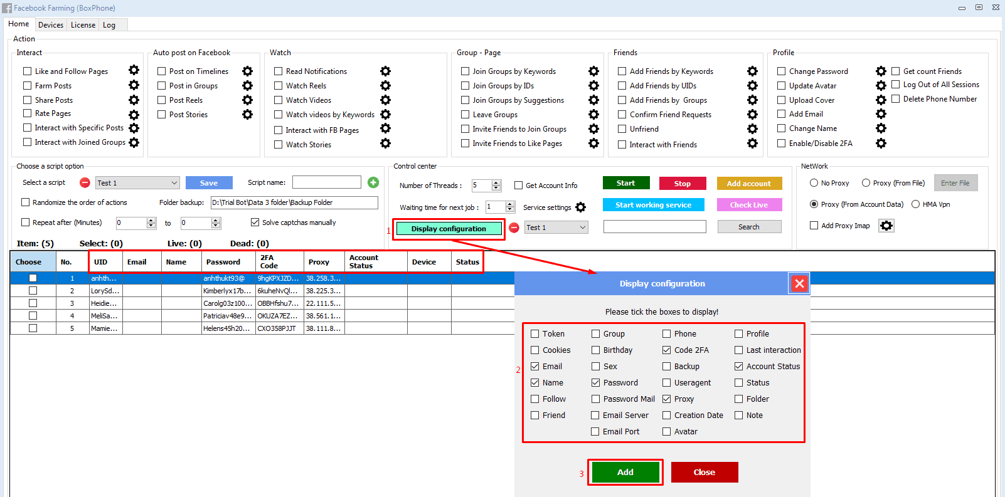The width and height of the screenshot is (1005, 497).
Task: Open settings gear for Leave Groups
Action: (x=593, y=115)
